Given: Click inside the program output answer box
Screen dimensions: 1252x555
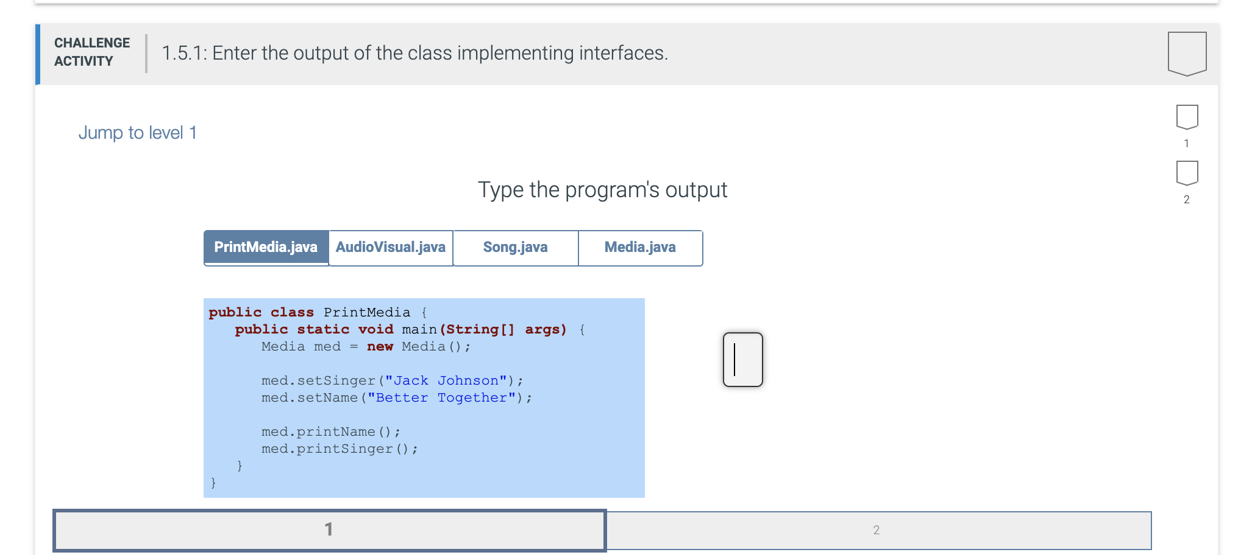Looking at the screenshot, I should (742, 360).
